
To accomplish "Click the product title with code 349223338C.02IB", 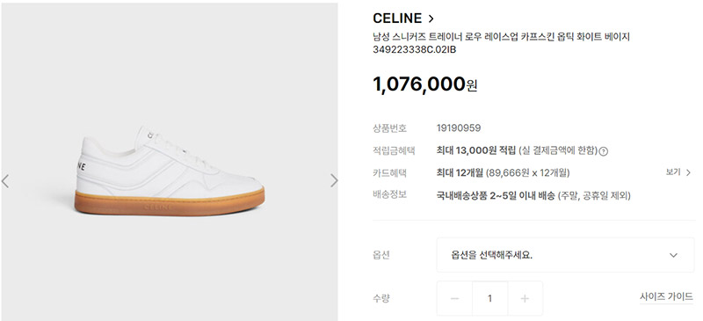I will (501, 43).
